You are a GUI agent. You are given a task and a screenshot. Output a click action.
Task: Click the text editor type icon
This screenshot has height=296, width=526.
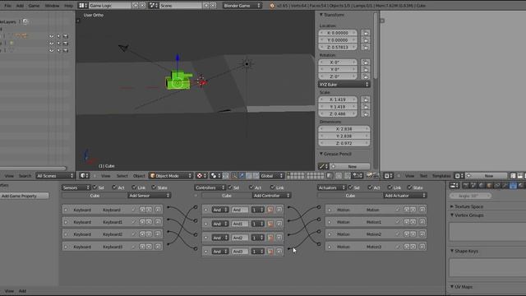388,176
